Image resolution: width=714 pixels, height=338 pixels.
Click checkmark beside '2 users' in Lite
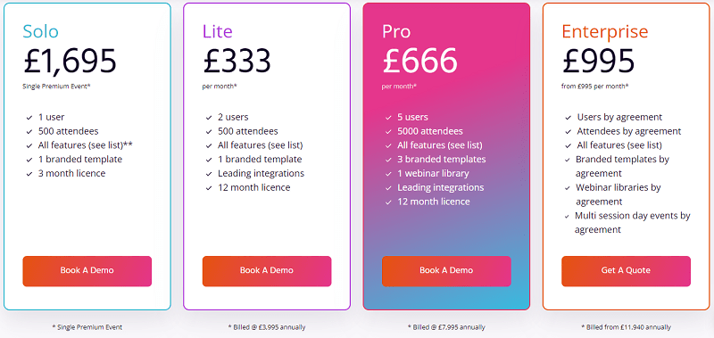[x=209, y=118]
